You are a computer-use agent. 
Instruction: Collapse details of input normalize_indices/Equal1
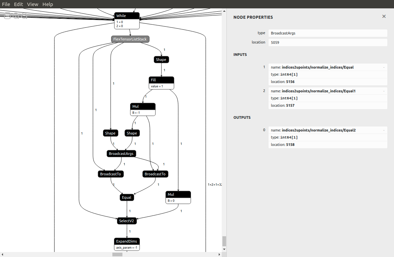(x=384, y=91)
